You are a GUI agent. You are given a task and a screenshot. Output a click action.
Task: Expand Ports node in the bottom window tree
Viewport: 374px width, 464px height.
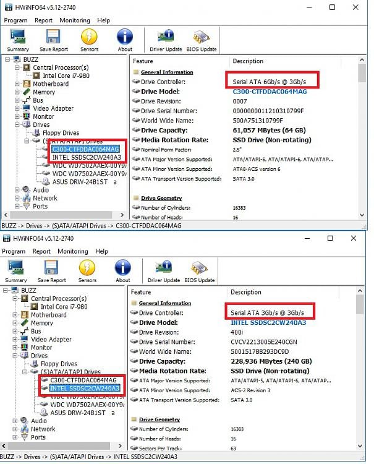[x=15, y=437]
